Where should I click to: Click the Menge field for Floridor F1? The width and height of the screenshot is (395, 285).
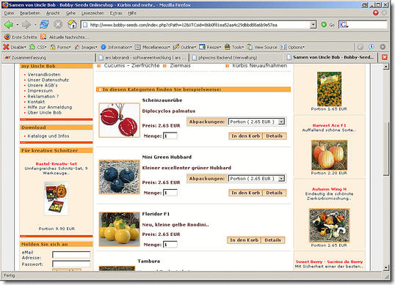[x=170, y=245]
